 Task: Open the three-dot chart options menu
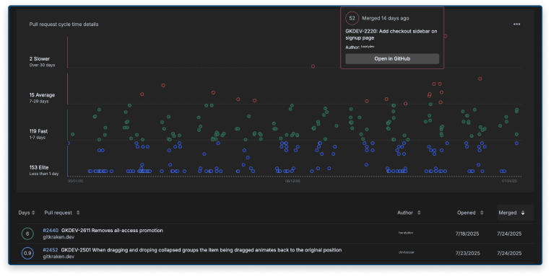pyautogui.click(x=516, y=25)
